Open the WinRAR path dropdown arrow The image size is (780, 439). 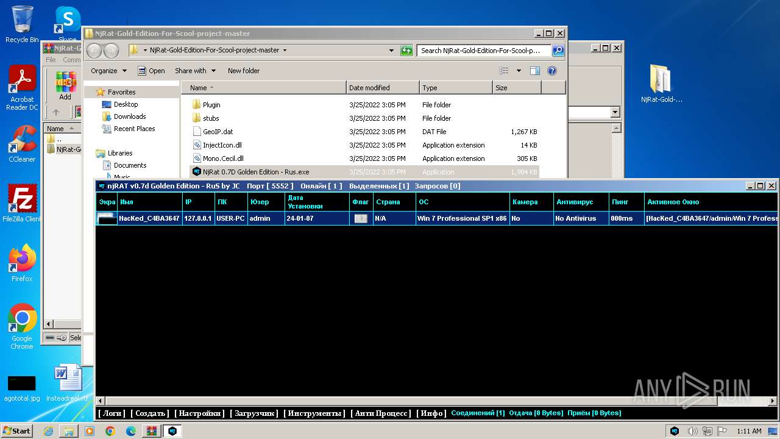614,112
